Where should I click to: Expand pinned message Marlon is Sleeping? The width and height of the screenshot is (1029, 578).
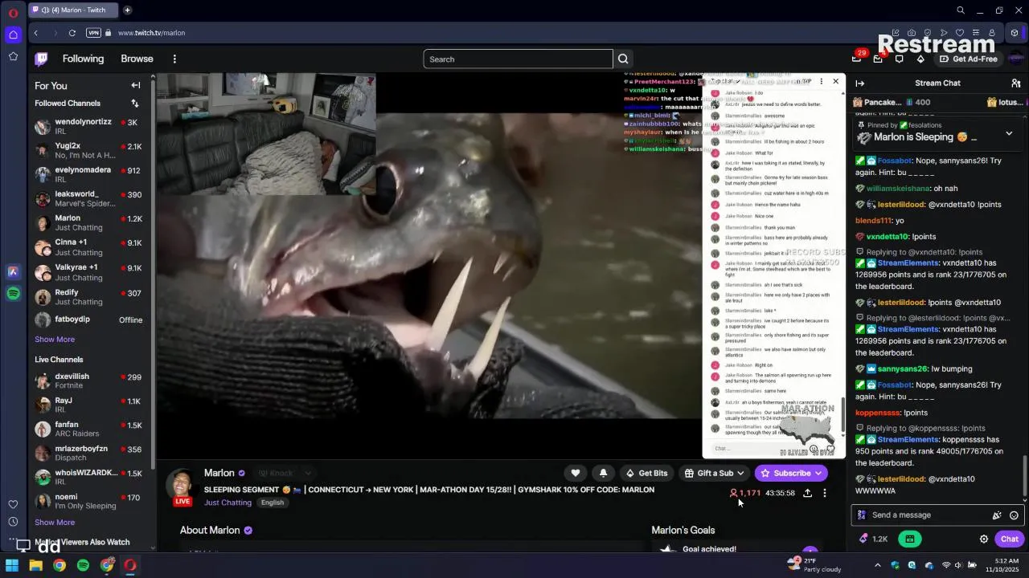point(1009,133)
